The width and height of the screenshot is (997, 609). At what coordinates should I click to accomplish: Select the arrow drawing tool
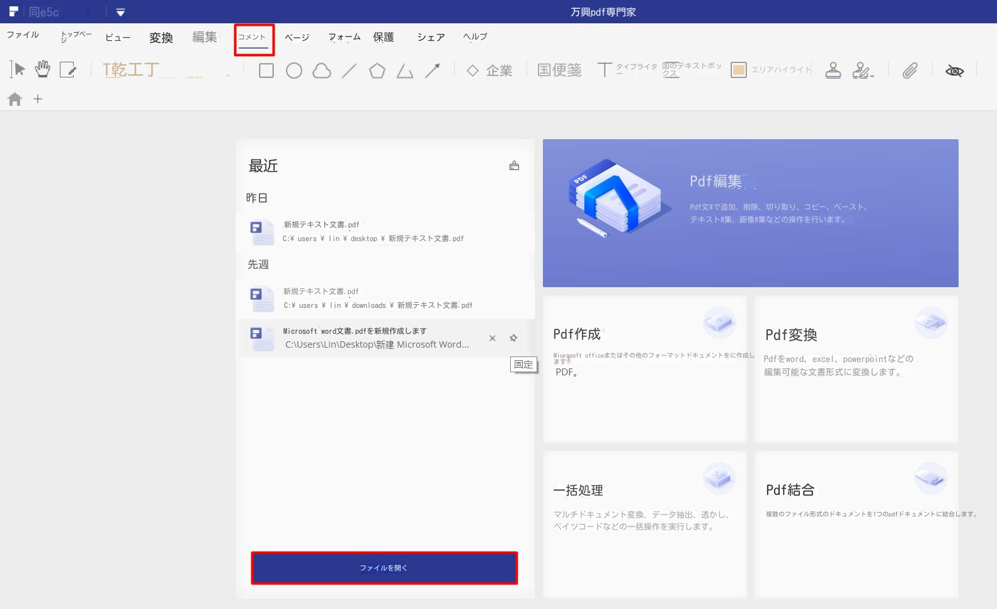pos(433,71)
